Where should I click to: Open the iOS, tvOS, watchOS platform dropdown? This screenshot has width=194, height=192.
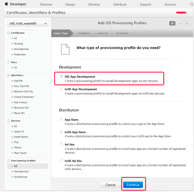pos(28,23)
